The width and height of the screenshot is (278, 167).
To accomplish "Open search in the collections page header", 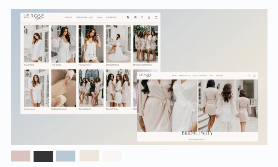I will point(142,18).
